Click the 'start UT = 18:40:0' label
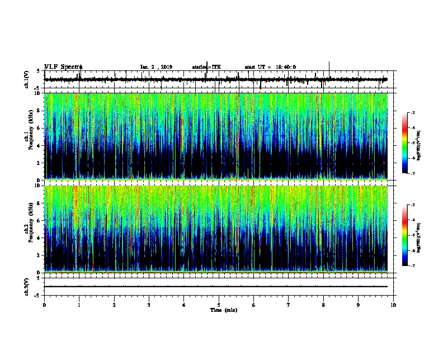This screenshot has height=342, width=443. (270, 67)
